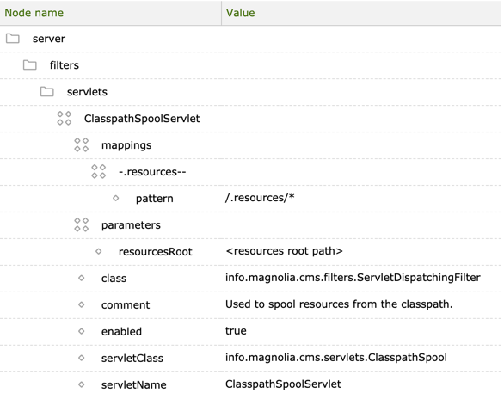Click the value /.resources/*
The width and height of the screenshot is (504, 399).
pyautogui.click(x=260, y=198)
